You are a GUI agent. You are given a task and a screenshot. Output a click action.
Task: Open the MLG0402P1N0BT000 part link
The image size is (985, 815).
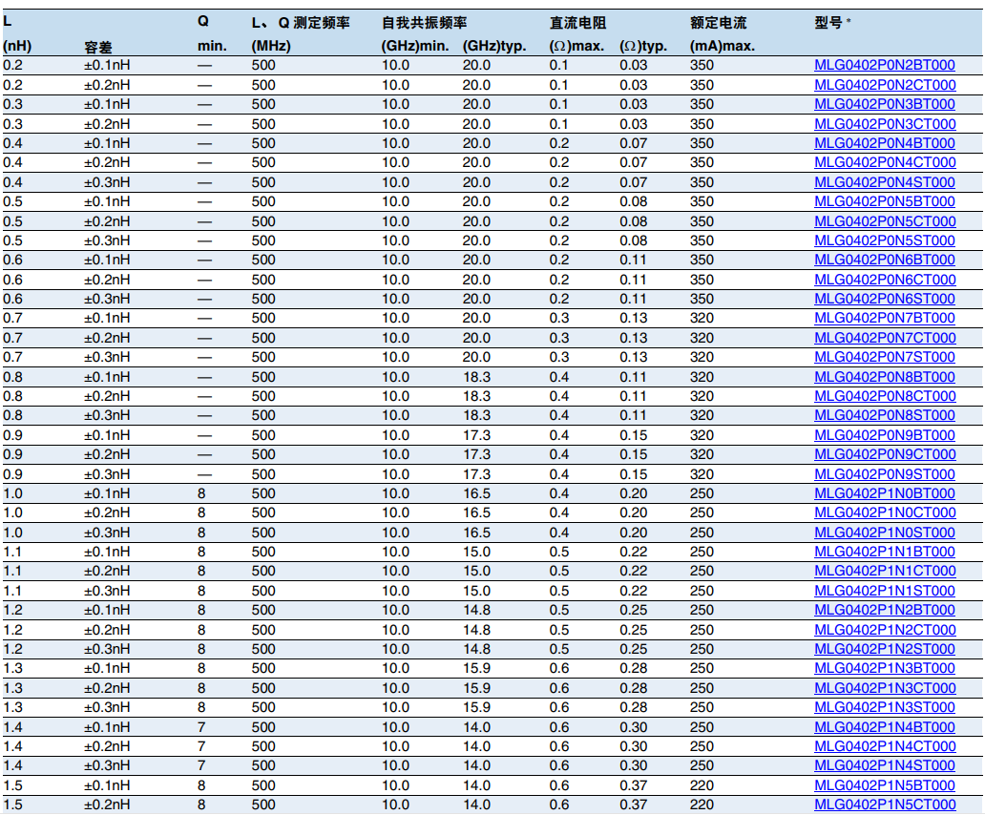tap(884, 493)
